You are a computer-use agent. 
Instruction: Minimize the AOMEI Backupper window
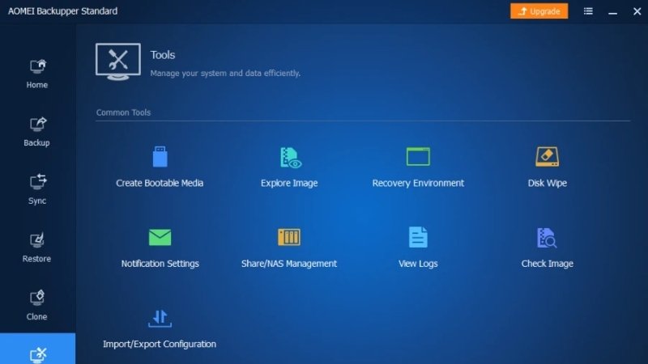click(x=613, y=11)
